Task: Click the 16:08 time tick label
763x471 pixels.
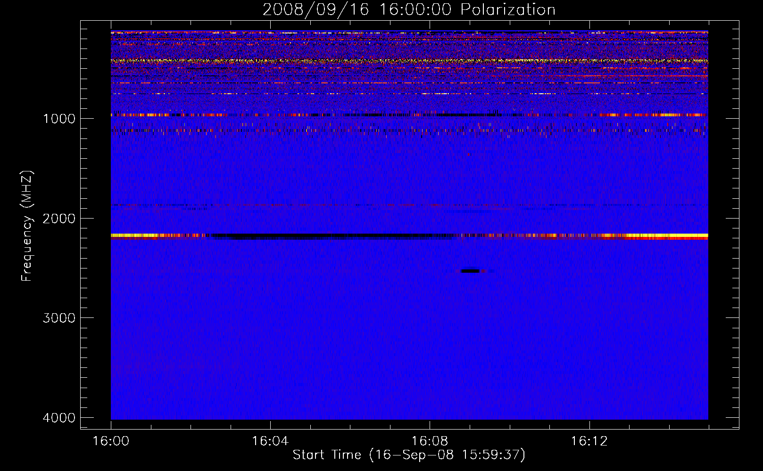Action: pos(430,441)
